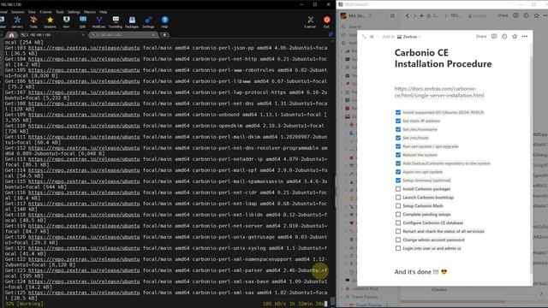This screenshot has height=308, width=548.
Task: Uncheck Set /etc/hostname item
Action: 397,129
